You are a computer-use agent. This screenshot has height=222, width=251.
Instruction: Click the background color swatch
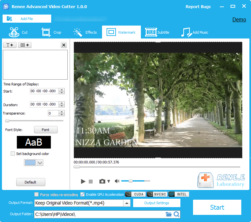pos(30,163)
